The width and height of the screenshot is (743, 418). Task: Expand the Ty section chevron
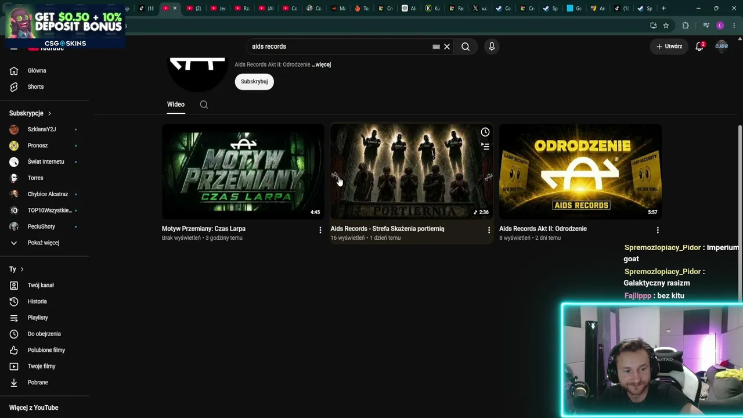pos(22,269)
